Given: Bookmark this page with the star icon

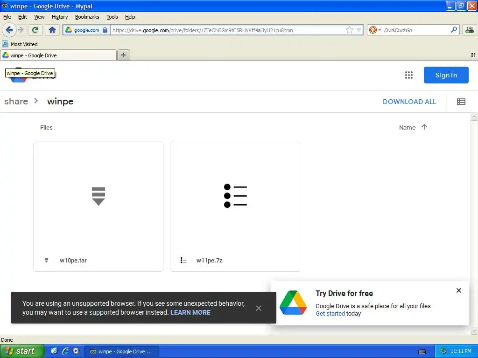Looking at the screenshot, I should [349, 30].
